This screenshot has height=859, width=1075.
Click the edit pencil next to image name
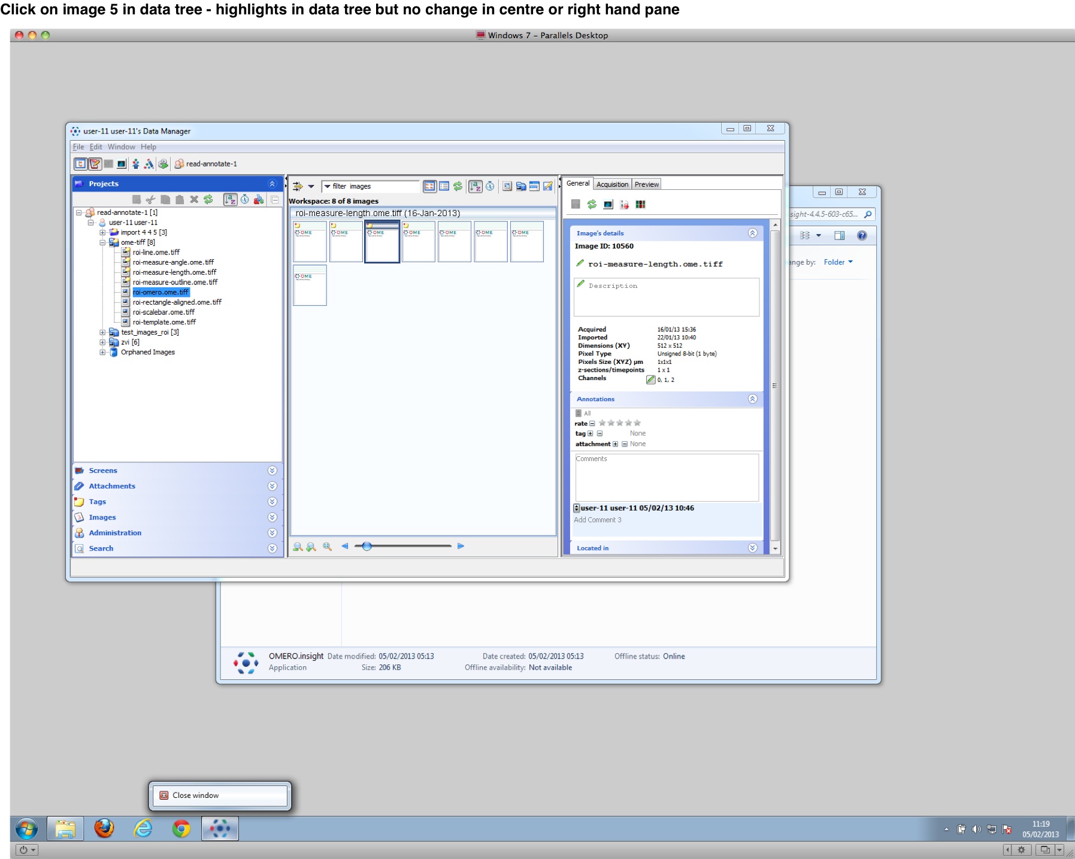[x=580, y=263]
